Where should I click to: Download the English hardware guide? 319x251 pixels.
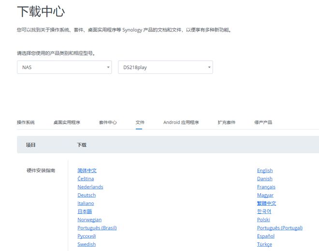coord(265,171)
